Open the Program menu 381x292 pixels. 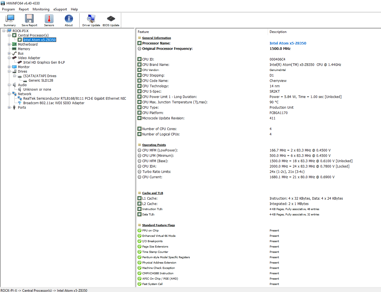(8, 9)
